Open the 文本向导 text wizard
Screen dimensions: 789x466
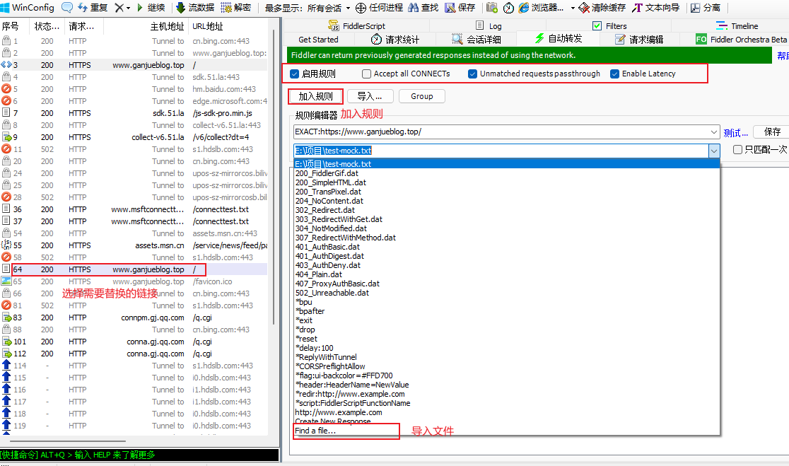point(656,8)
